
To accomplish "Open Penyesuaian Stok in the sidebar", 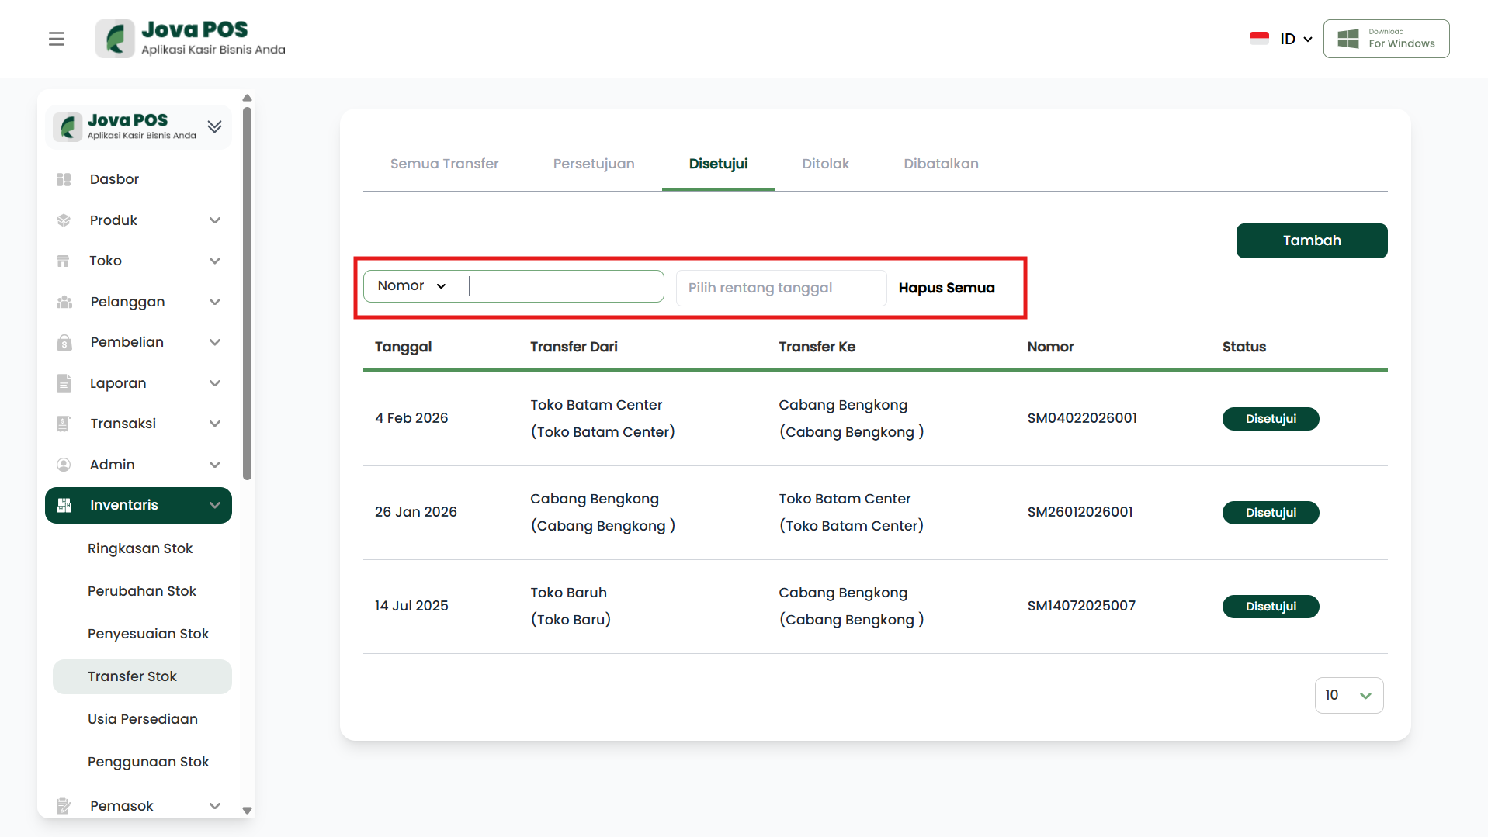I will (148, 634).
